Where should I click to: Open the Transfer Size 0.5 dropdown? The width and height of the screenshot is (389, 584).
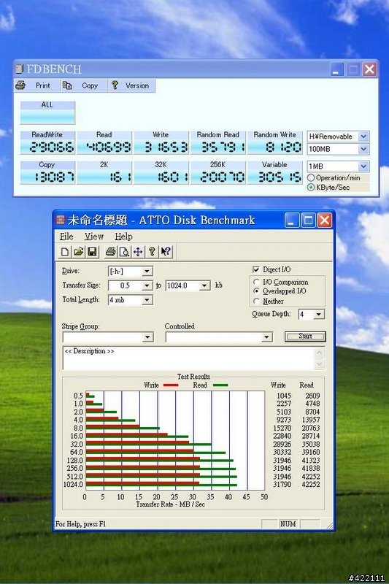pyautogui.click(x=147, y=285)
